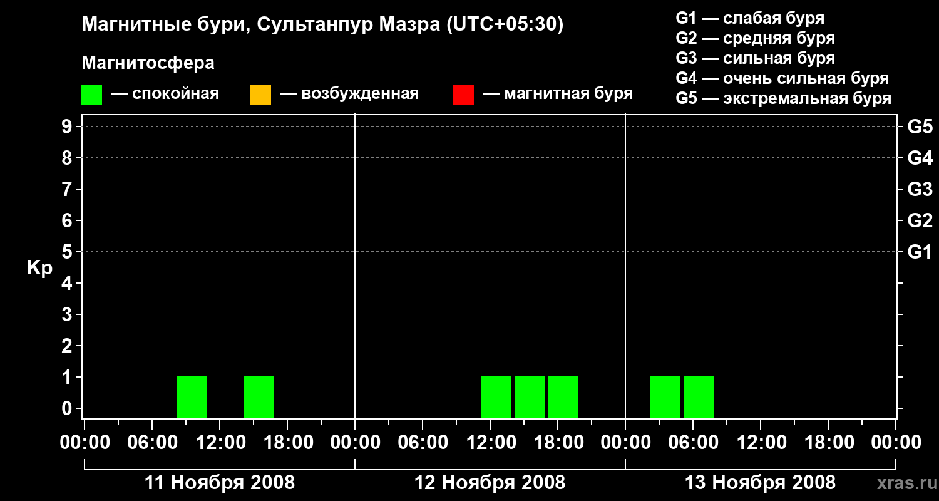
Task: Click legend line 'G2 — средняя буря'
Action: tap(755, 38)
